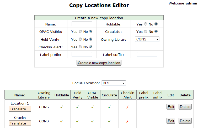Open the Owning Library dropdown
Viewport: 198px width, 130px height.
(x=147, y=39)
